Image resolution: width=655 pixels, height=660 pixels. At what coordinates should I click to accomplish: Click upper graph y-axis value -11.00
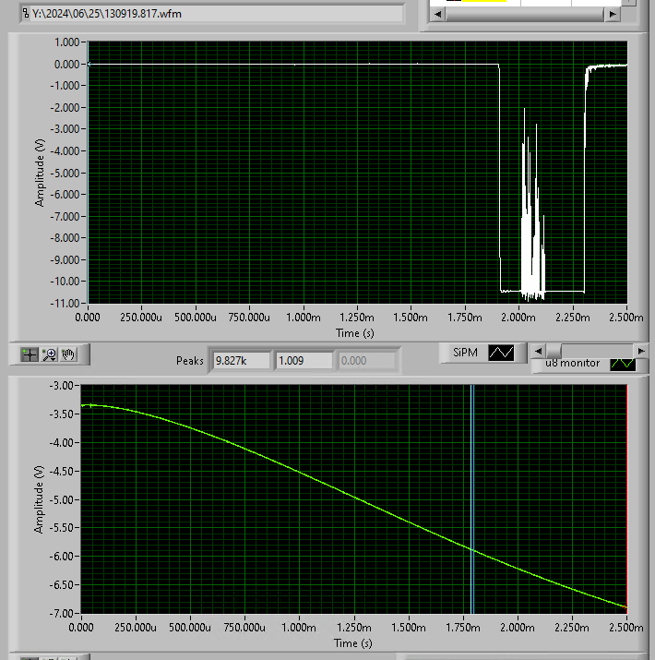pos(65,303)
